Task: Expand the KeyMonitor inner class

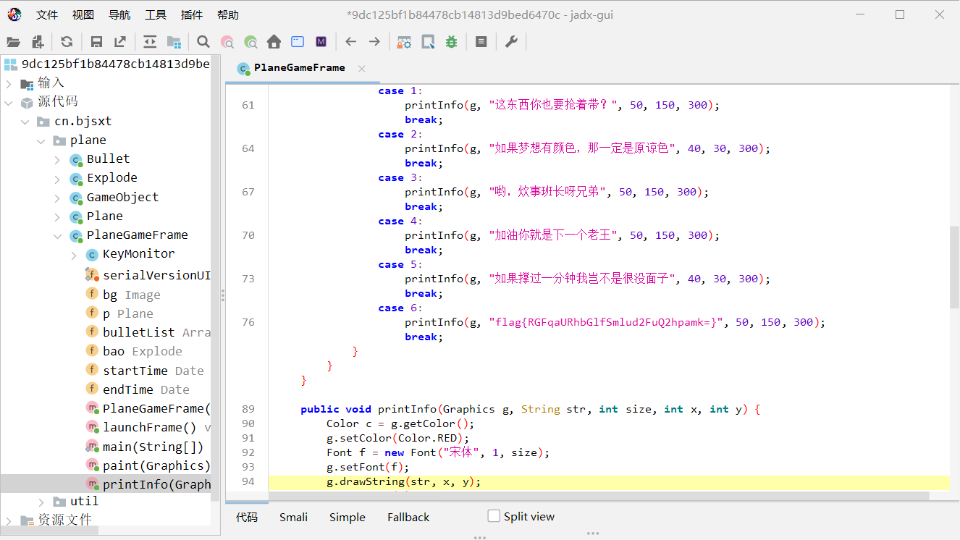Action: point(74,254)
